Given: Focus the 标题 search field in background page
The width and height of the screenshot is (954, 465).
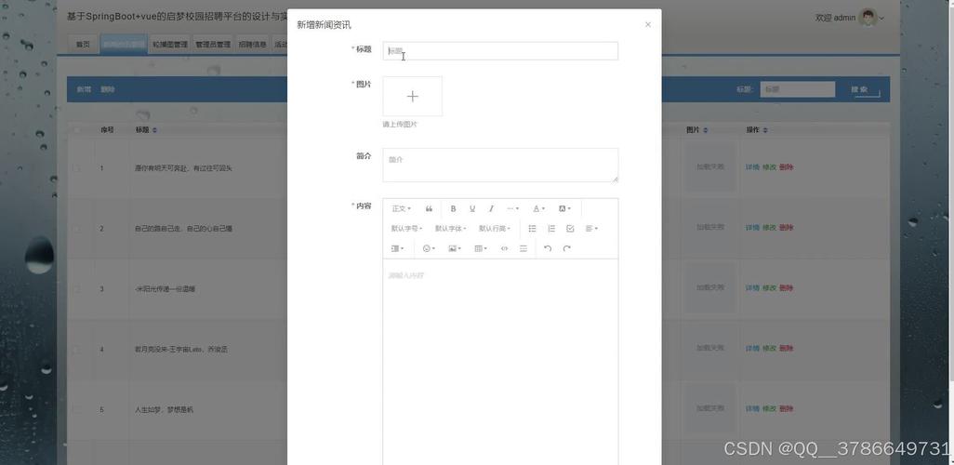Looking at the screenshot, I should coord(797,89).
